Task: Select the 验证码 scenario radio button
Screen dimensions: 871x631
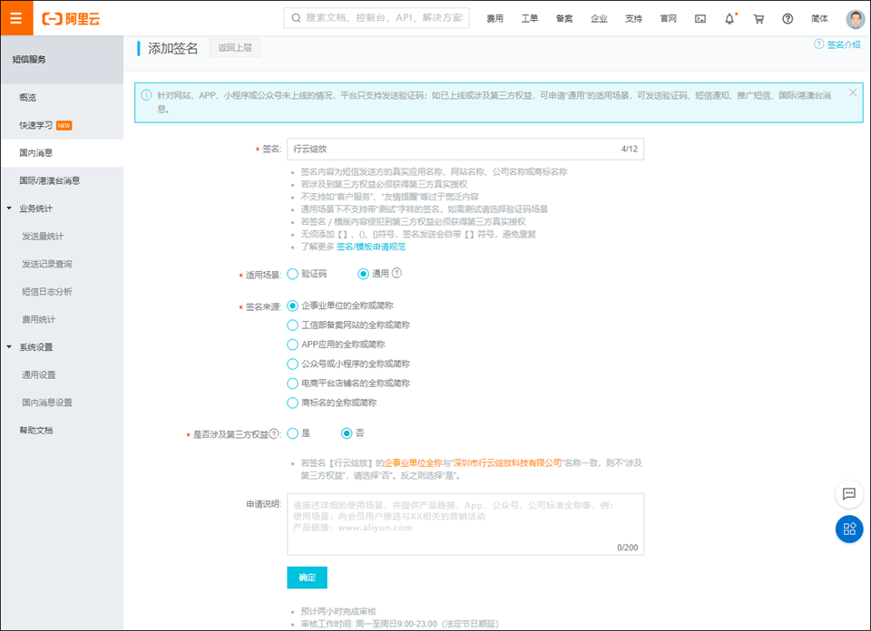Action: [x=292, y=273]
